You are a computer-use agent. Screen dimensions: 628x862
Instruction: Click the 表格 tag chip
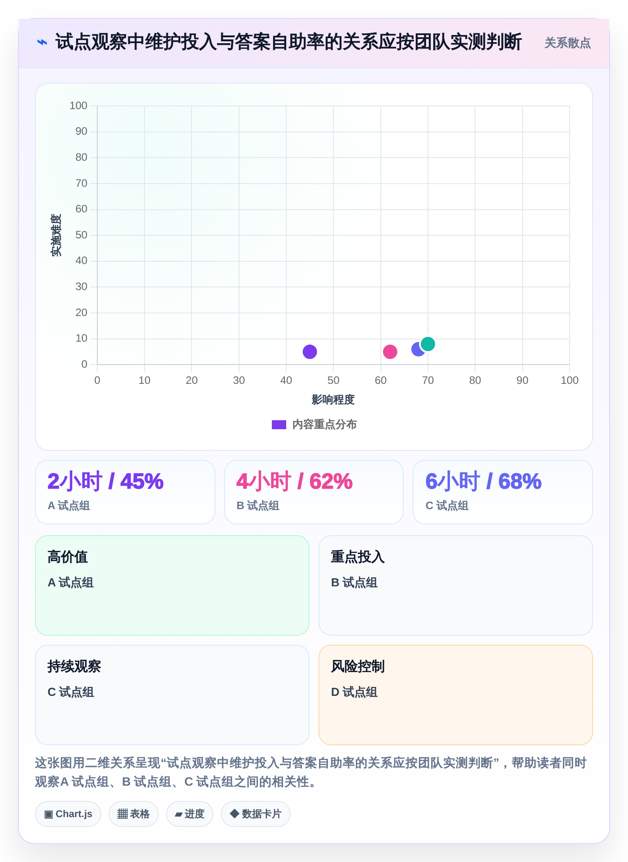click(134, 814)
